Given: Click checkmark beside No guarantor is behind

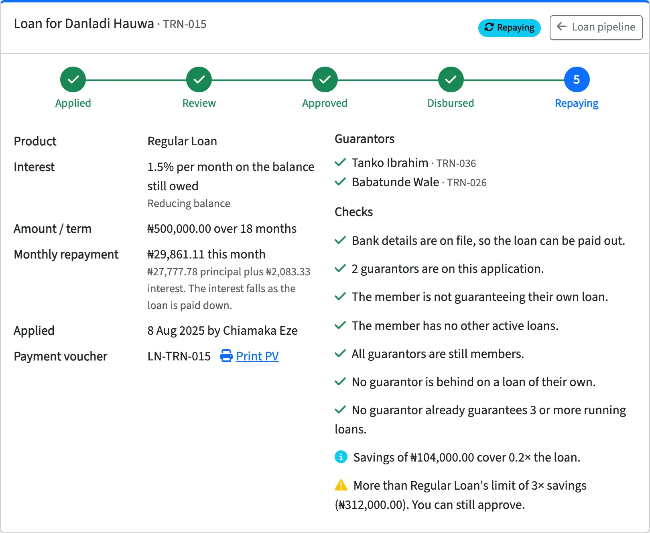Looking at the screenshot, I should coord(340,382).
